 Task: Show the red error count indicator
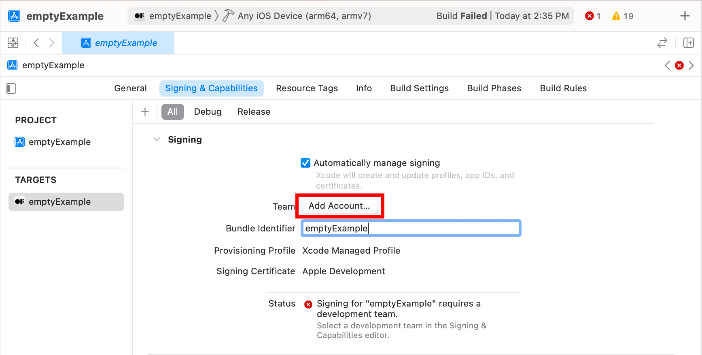coord(593,16)
